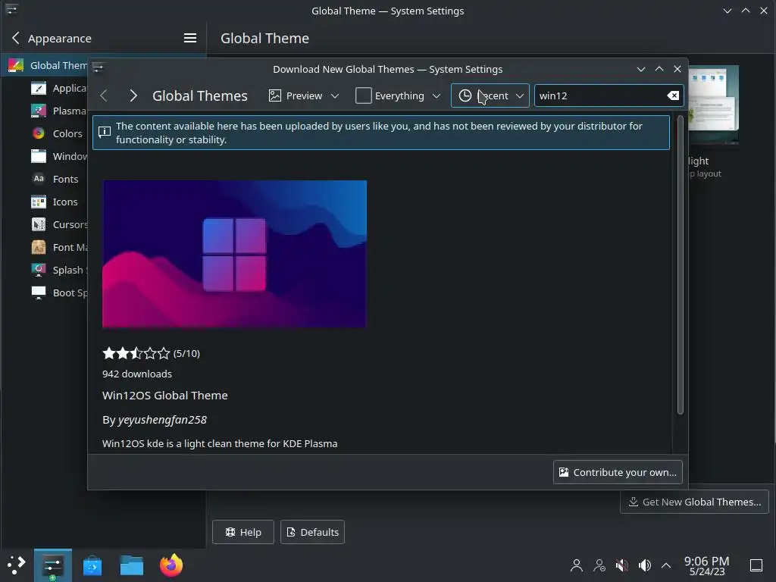776x582 pixels.
Task: Select the light theme thumbnail behind dialog
Action: coord(712,105)
